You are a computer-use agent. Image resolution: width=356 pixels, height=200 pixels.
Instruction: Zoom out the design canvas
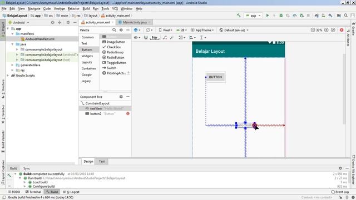pyautogui.click(x=313, y=30)
